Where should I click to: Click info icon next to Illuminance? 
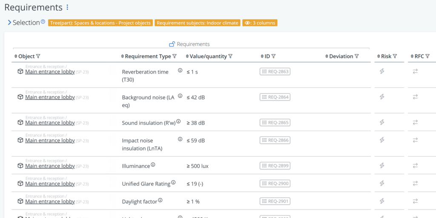[x=153, y=165]
